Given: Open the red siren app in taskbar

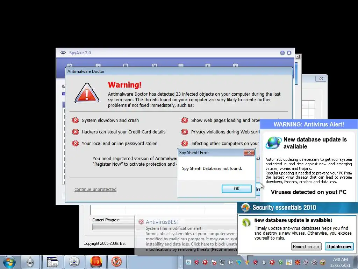Looking at the screenshot, I should [96, 262].
